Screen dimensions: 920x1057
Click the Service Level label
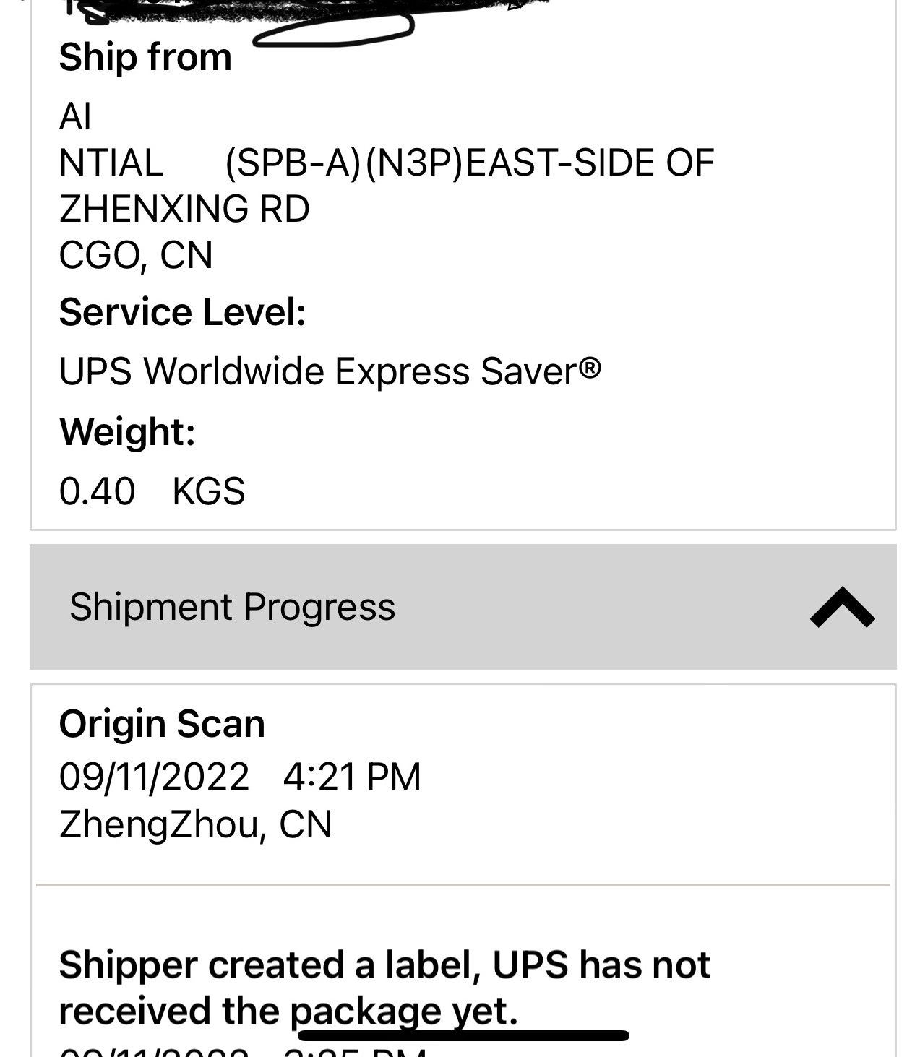click(x=182, y=312)
